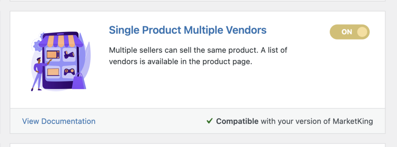Click the microwave icon in the illustration
The height and width of the screenshot is (147, 397).
pyautogui.click(x=53, y=54)
